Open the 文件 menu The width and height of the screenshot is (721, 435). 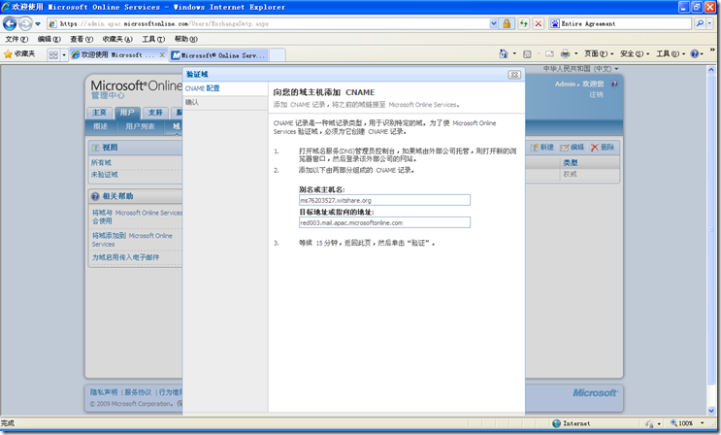16,39
